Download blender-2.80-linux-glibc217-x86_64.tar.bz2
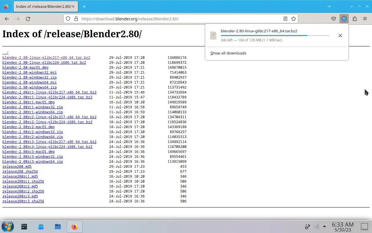This screenshot has height=233, width=372. tap(46, 58)
